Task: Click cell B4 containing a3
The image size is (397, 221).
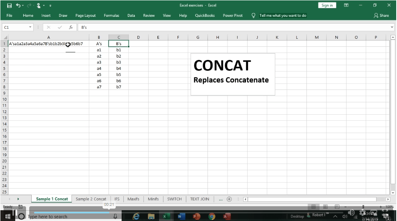Action: point(99,62)
